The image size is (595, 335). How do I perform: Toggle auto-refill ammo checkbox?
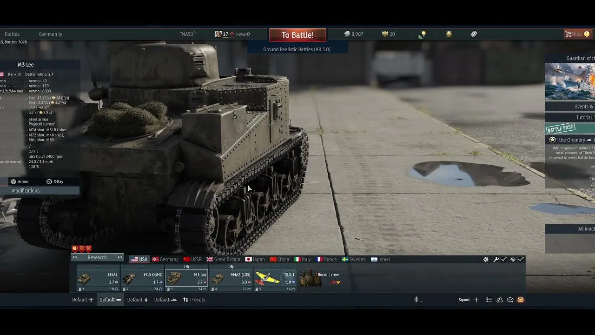click(x=521, y=260)
